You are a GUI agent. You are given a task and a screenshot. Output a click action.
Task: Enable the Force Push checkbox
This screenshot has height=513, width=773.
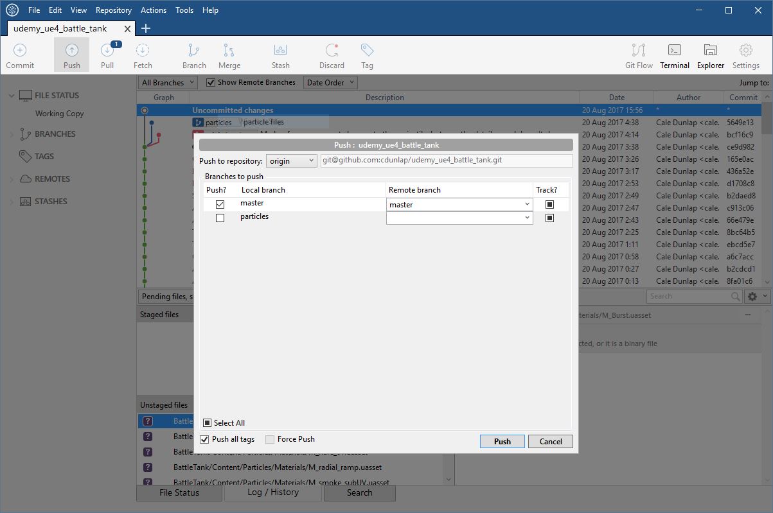click(270, 439)
